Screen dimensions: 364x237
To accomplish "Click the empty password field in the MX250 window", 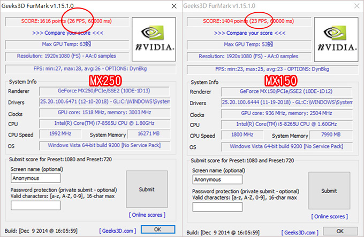I will [x=35, y=206].
